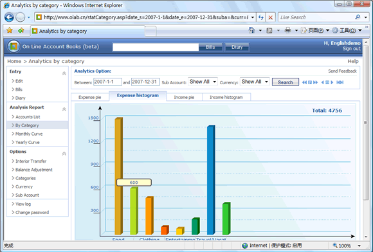
Task: Switch to the Income histogram tab
Action: [x=226, y=97]
